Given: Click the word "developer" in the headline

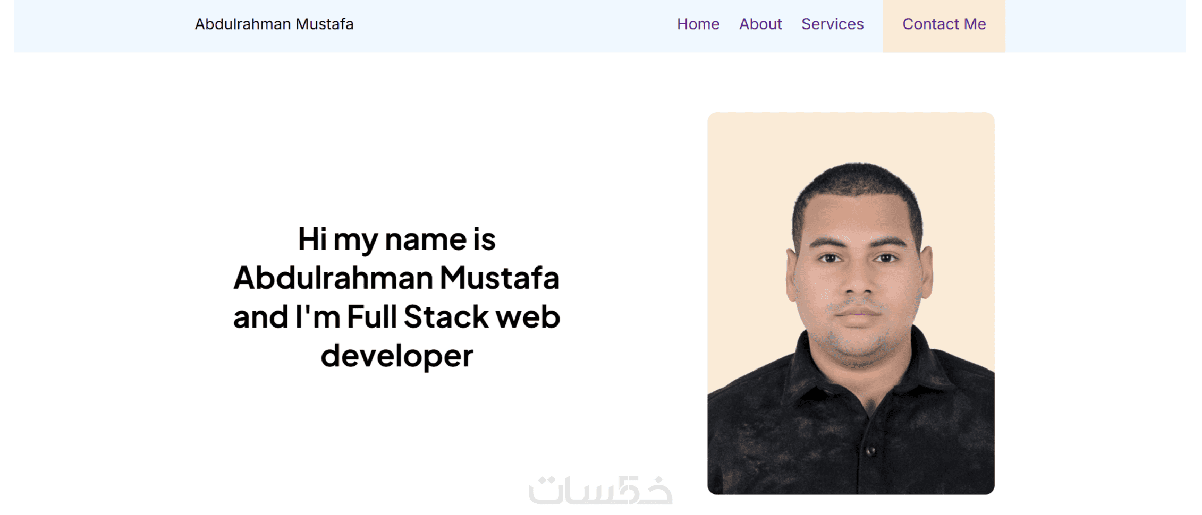Looking at the screenshot, I should pyautogui.click(x=396, y=356).
